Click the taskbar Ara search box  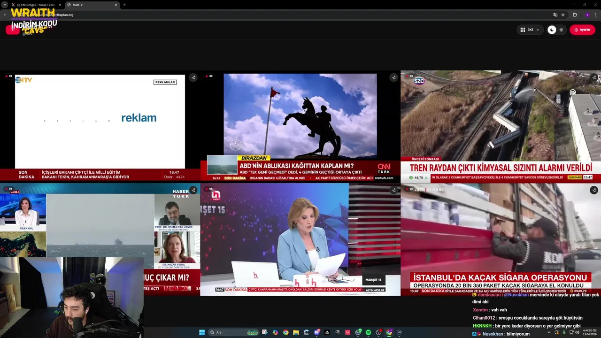(x=233, y=332)
